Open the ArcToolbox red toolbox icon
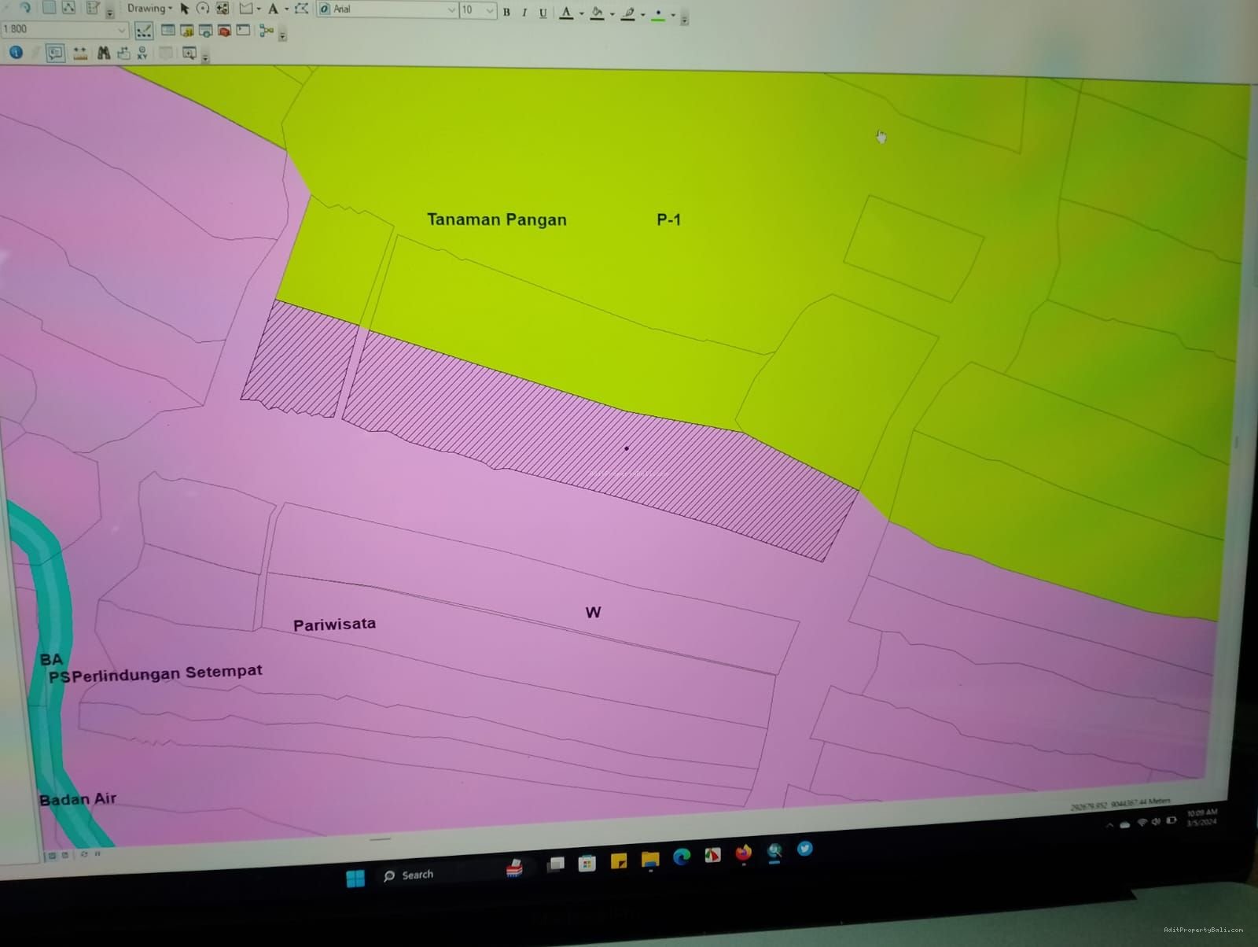 tap(224, 31)
